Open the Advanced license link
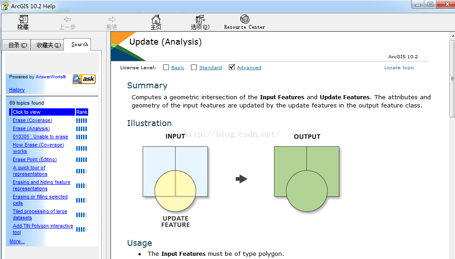The width and height of the screenshot is (455, 259). pyautogui.click(x=249, y=68)
